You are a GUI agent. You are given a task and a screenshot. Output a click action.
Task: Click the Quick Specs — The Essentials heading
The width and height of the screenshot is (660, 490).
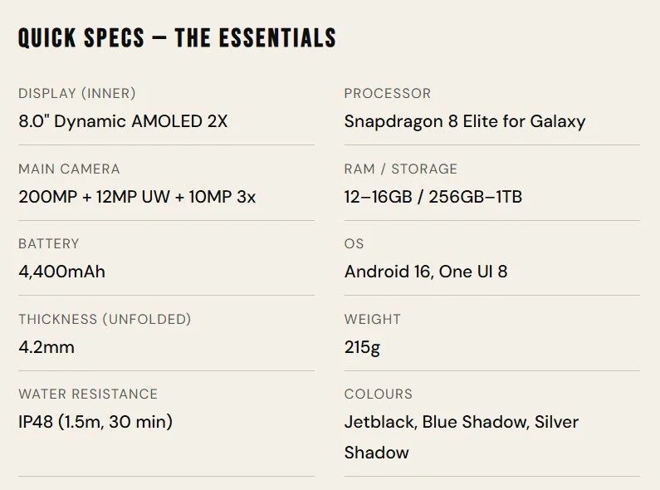(177, 37)
